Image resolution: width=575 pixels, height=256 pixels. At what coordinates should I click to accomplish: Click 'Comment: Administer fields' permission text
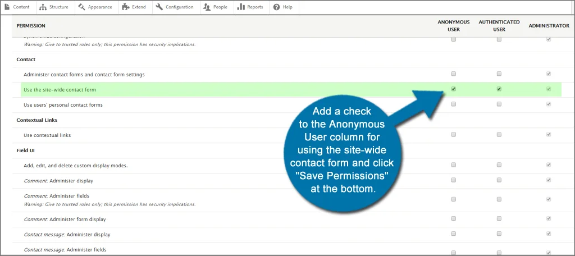pos(57,196)
